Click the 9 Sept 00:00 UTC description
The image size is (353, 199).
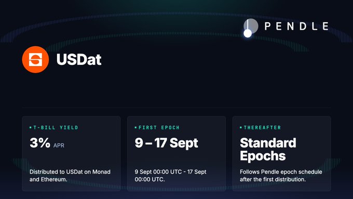coord(170,176)
